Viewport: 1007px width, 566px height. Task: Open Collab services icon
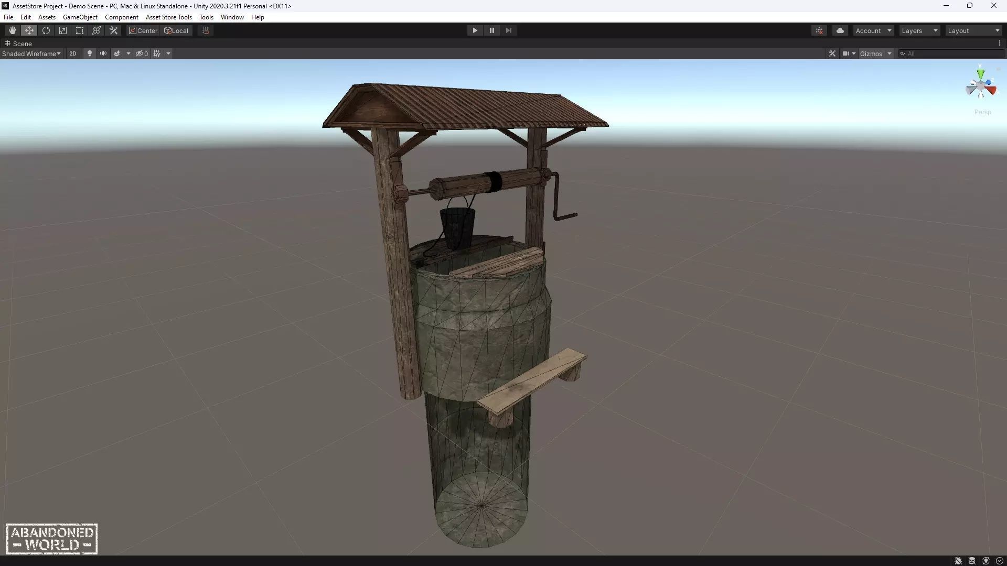(x=819, y=30)
